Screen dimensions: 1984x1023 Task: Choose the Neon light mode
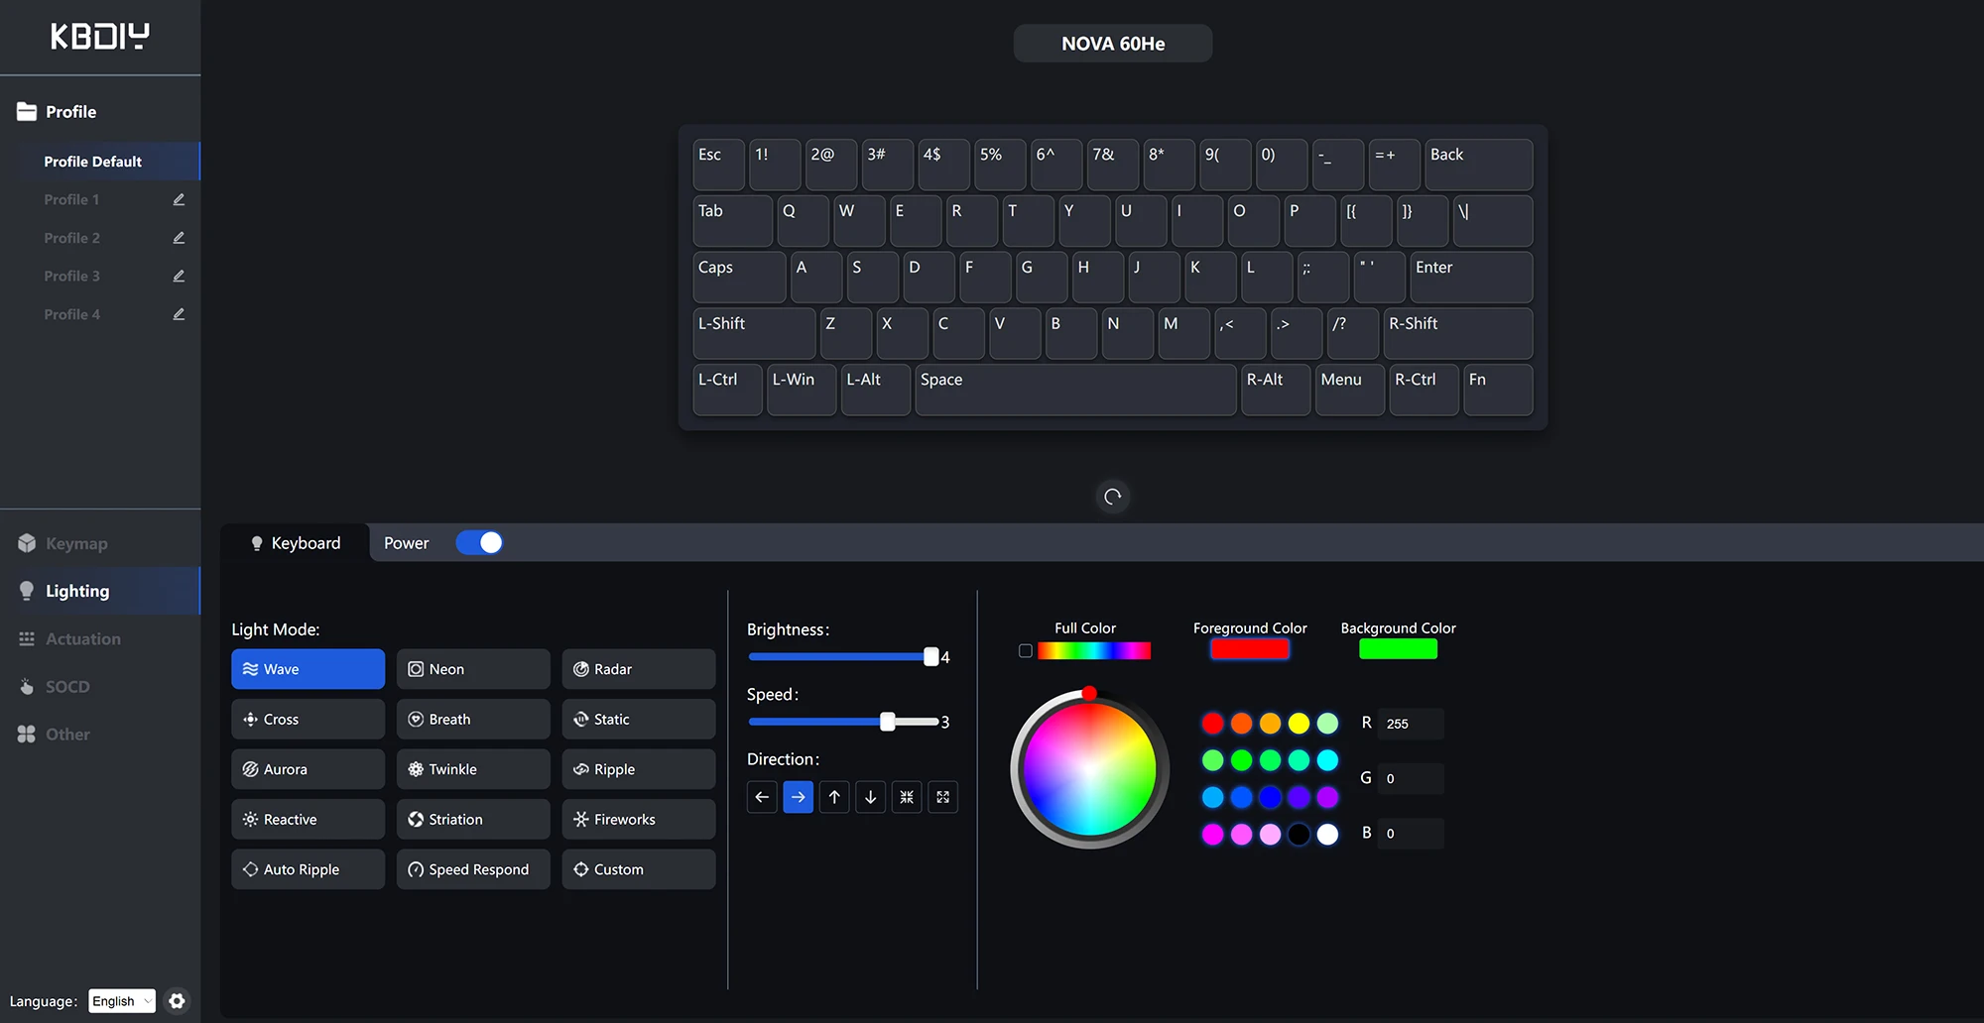click(473, 669)
